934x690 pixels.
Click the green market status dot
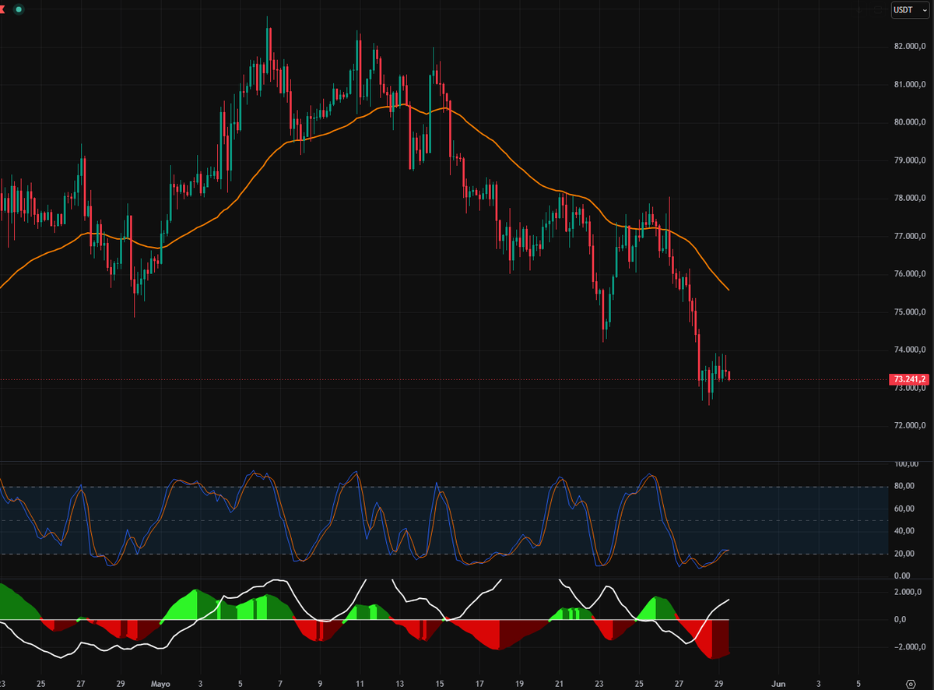(x=19, y=9)
